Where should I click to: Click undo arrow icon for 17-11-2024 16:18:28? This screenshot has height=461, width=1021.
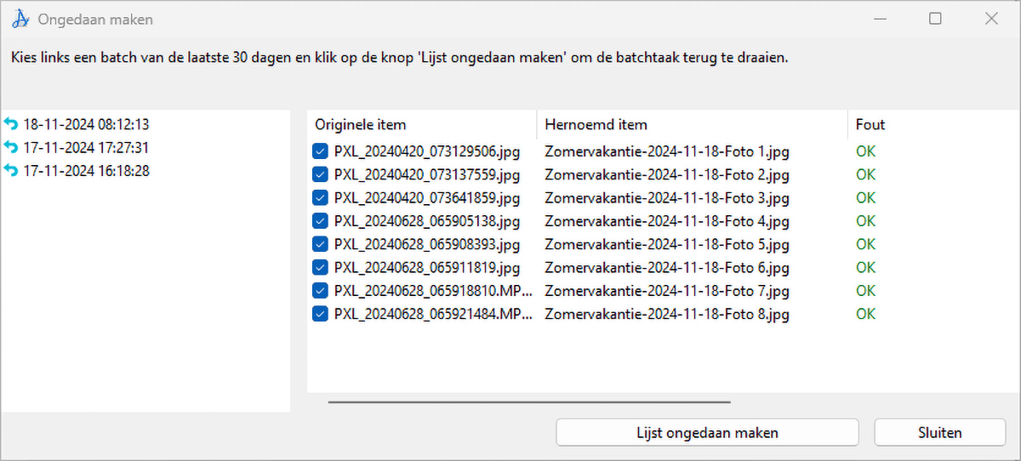[11, 171]
